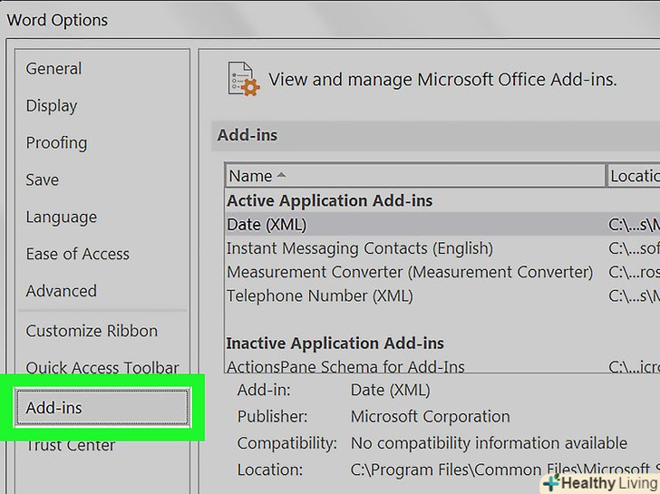This screenshot has width=660, height=494.
Task: Select ActionsPane Schema for Add-Ins row
Action: tap(345, 367)
